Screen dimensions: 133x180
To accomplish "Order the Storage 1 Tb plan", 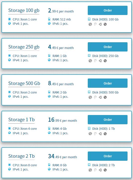I will tap(108, 119).
